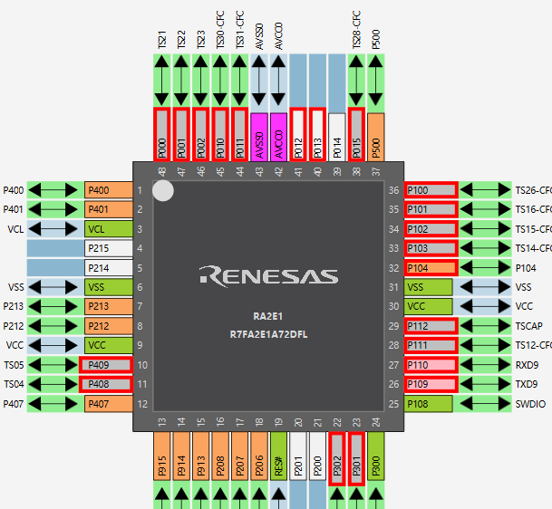Click pin P206 at pin 18
Screen dimensions: 552x509
point(259,456)
